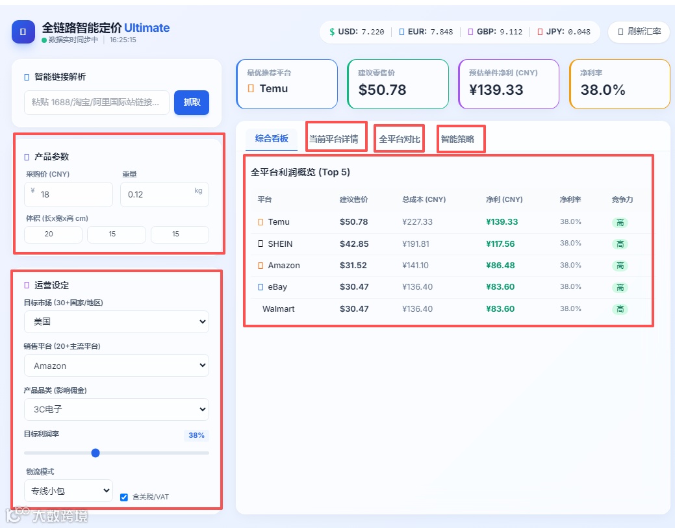Image resolution: width=675 pixels, height=528 pixels.
Task: Click the USD dollar sign icon
Action: click(332, 32)
